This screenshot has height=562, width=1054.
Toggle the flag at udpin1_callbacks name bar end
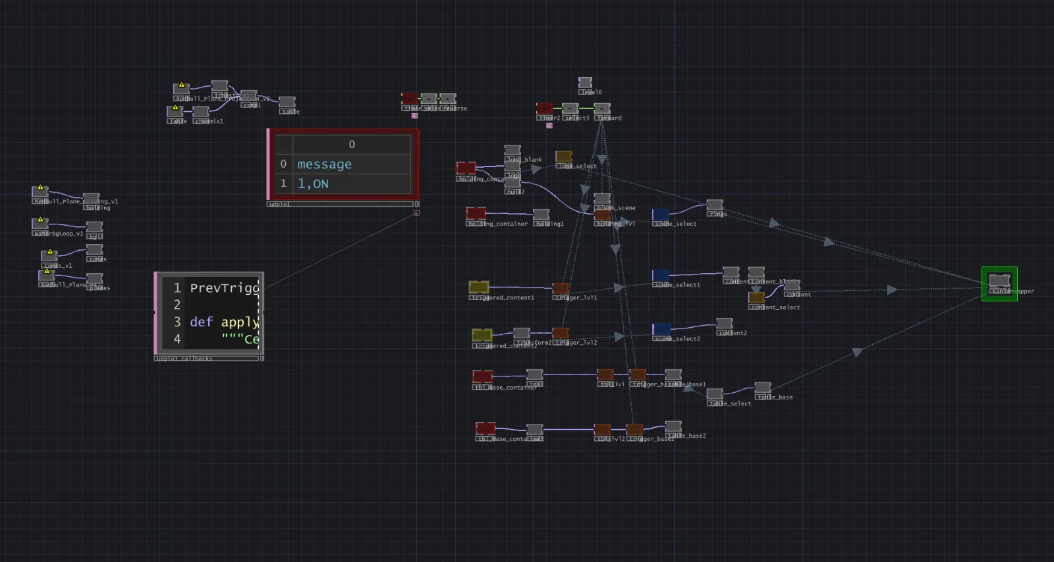tap(262, 359)
